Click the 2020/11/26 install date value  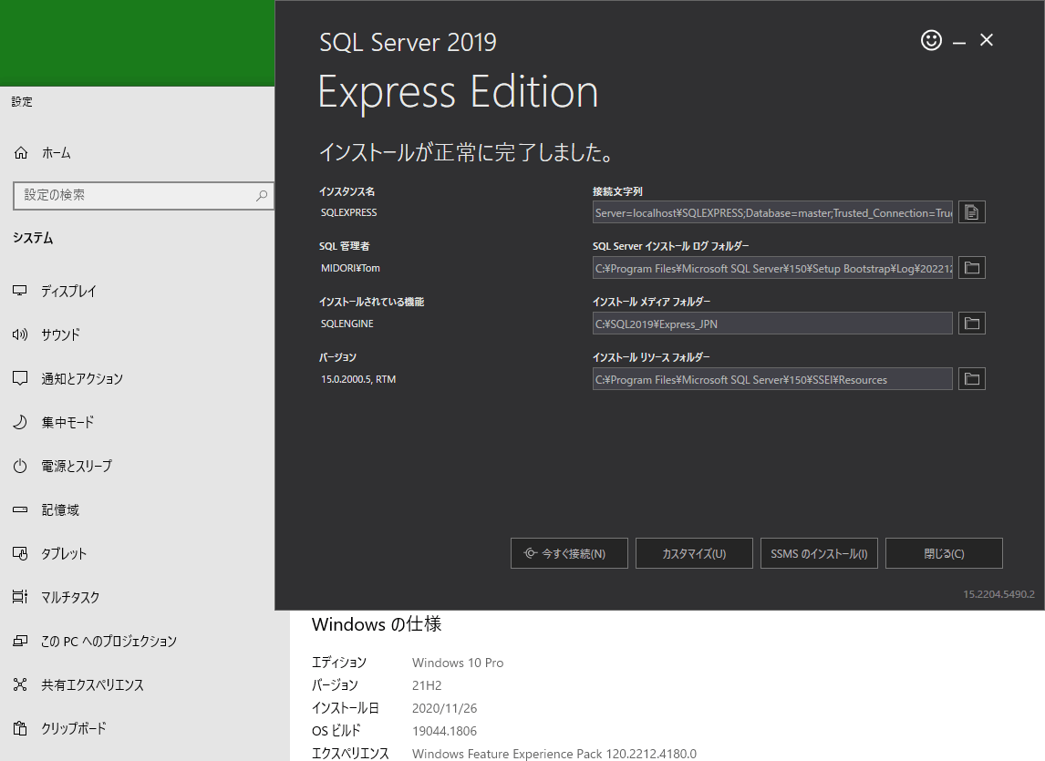pos(444,708)
